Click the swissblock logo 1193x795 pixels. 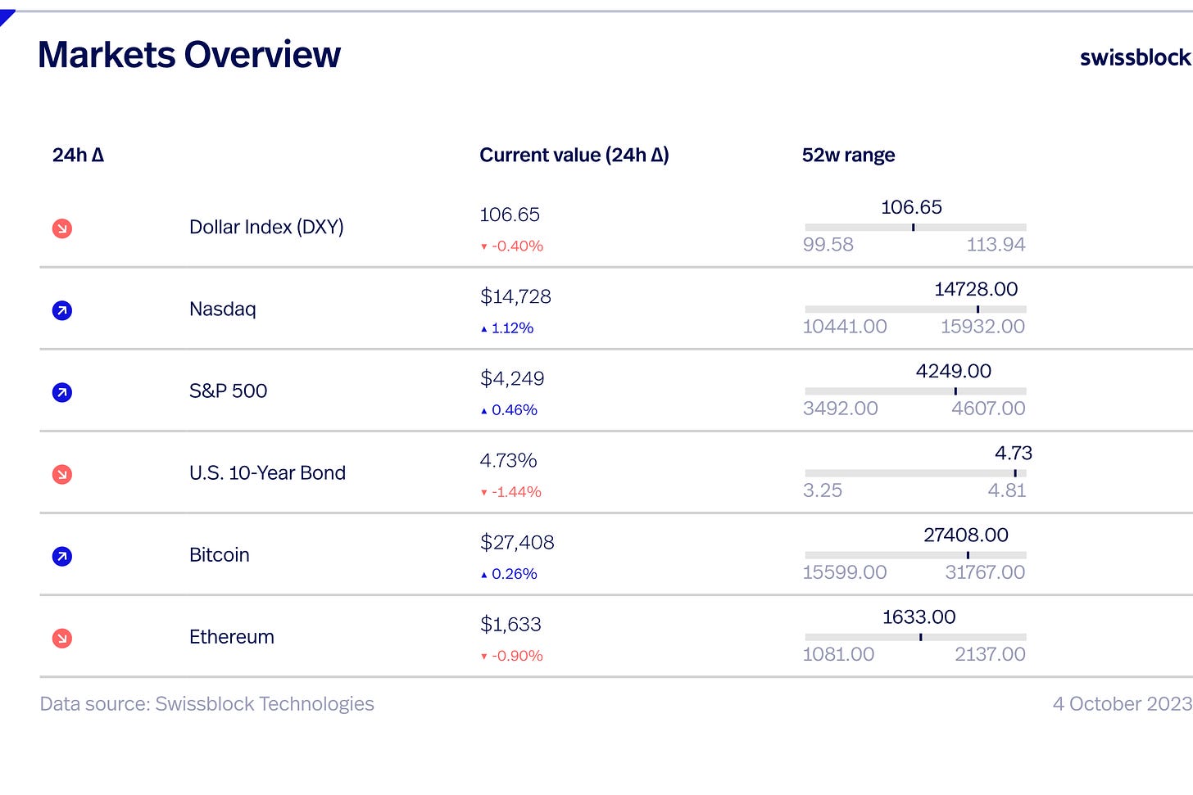[1136, 57]
